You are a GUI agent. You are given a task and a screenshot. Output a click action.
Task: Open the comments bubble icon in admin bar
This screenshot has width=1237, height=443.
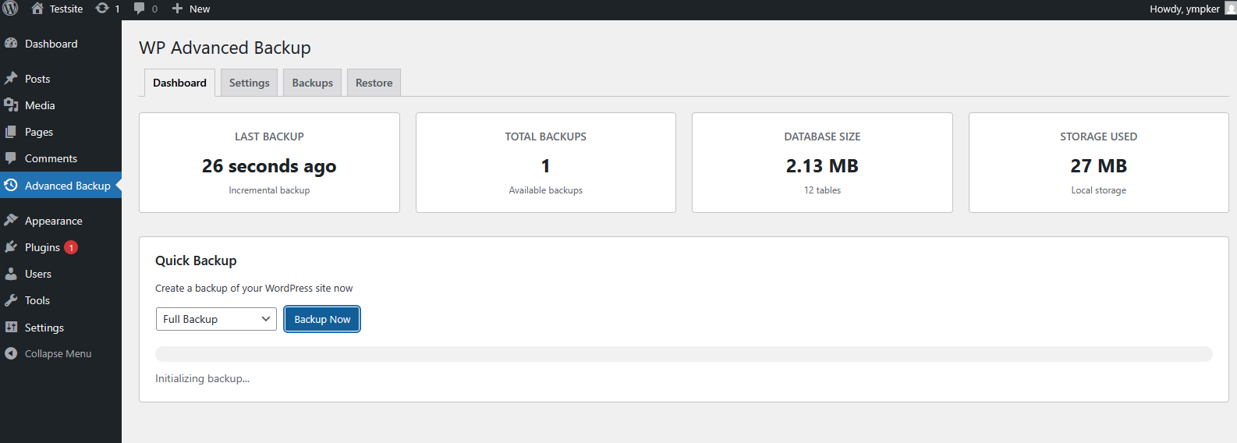pos(140,9)
